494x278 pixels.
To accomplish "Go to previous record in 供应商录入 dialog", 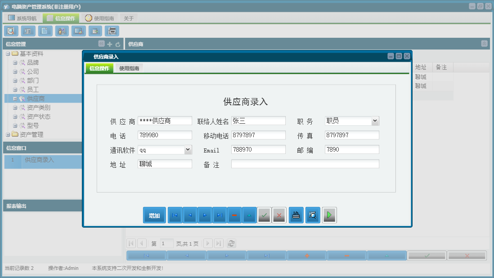I will 190,215.
